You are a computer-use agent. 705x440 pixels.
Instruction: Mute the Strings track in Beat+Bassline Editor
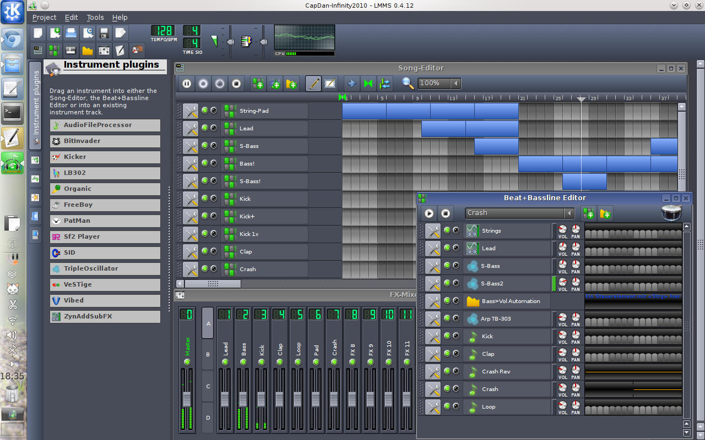447,230
